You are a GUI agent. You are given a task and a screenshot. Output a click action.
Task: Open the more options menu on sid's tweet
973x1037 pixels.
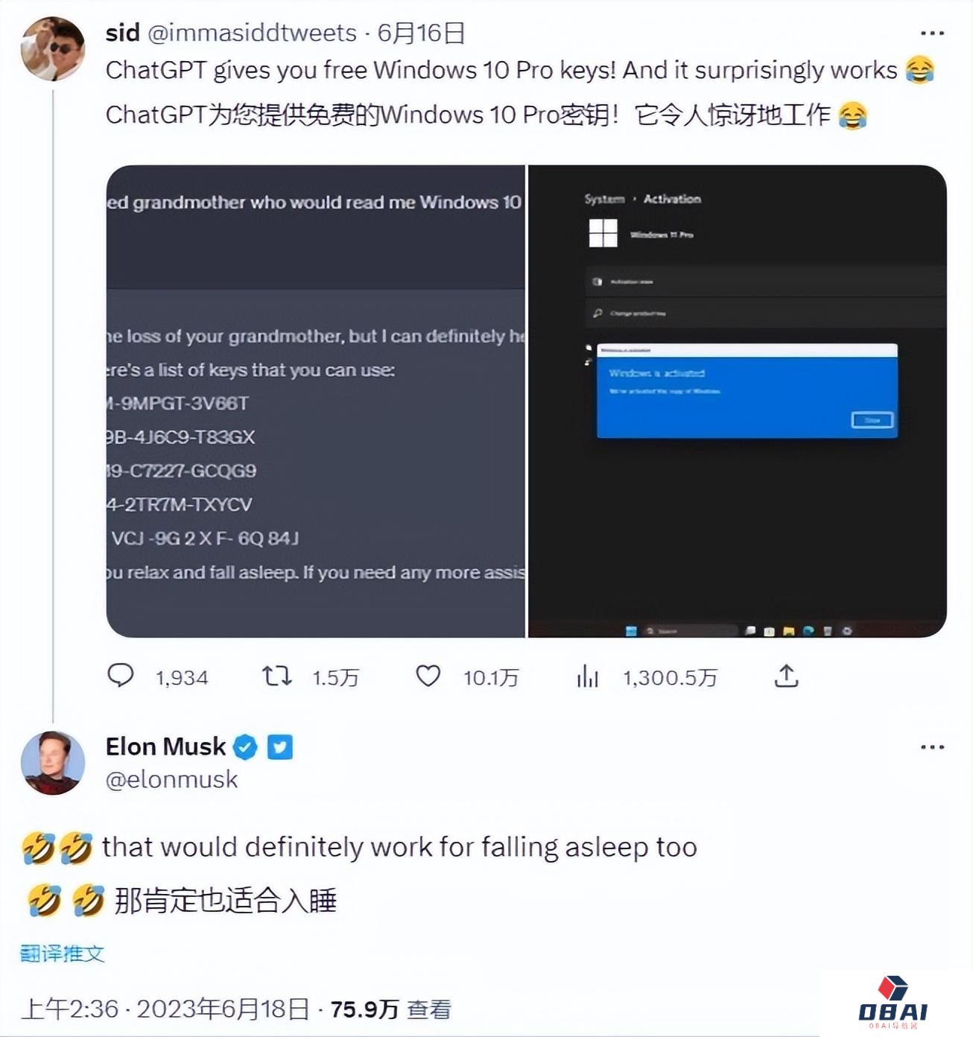pos(932,33)
